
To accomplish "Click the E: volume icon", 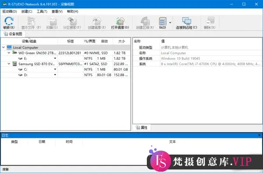I will pos(20,58).
